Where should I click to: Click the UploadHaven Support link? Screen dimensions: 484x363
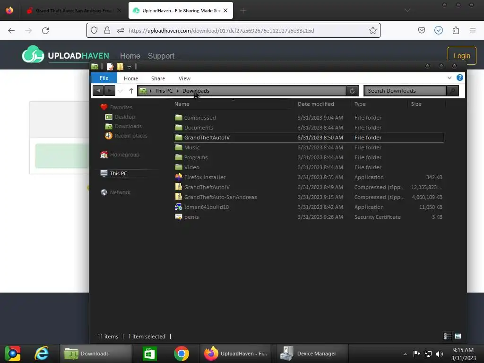pos(161,56)
